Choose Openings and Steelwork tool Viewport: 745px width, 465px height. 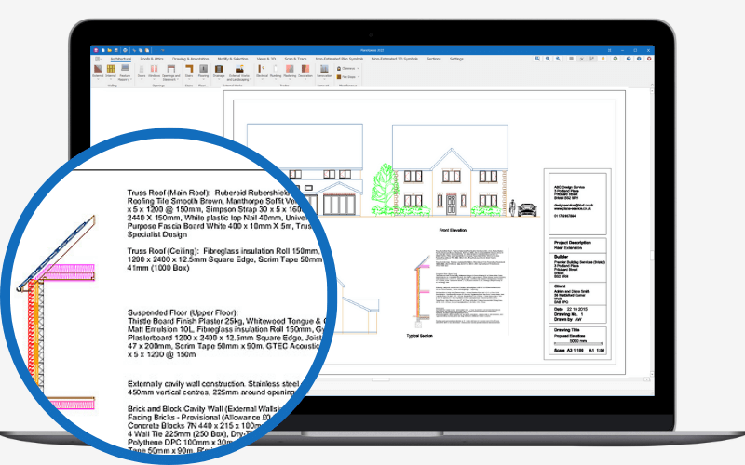[171, 73]
